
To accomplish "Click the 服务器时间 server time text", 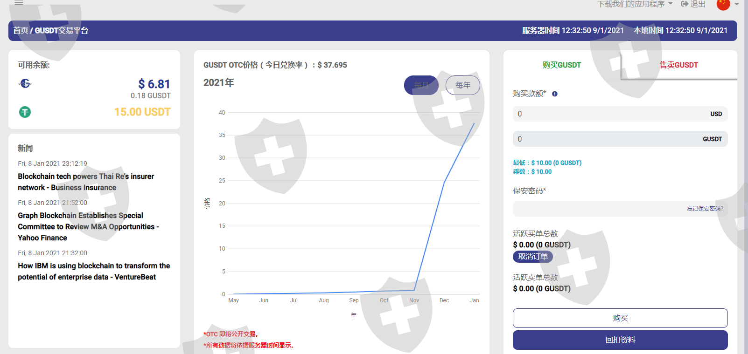I will pyautogui.click(x=573, y=31).
